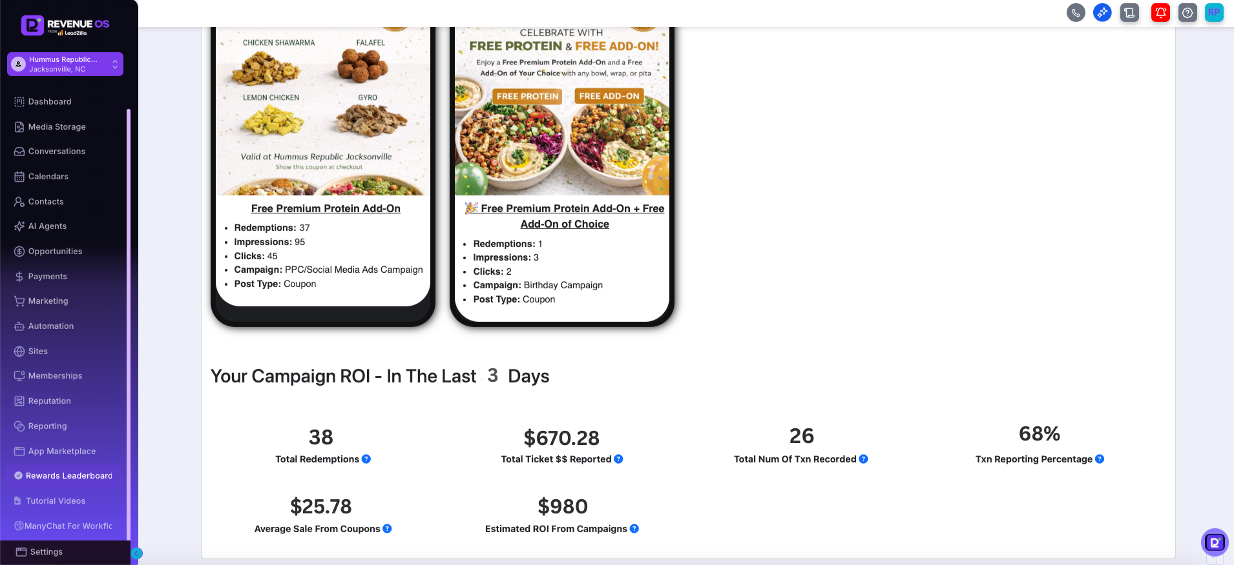Expand the Estimated ROI From Campaigns tooltip
This screenshot has height=565, width=1234.
click(634, 528)
